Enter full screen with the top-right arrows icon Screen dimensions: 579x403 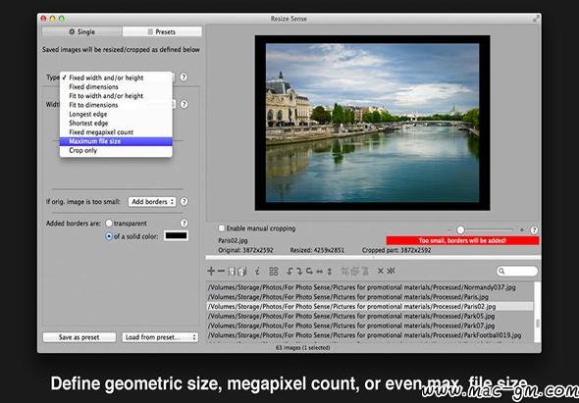[536, 19]
